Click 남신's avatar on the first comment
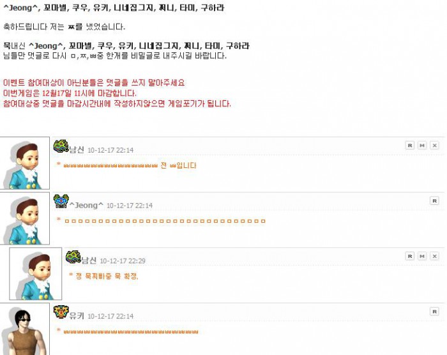The width and height of the screenshot is (447, 355). [x=25, y=163]
